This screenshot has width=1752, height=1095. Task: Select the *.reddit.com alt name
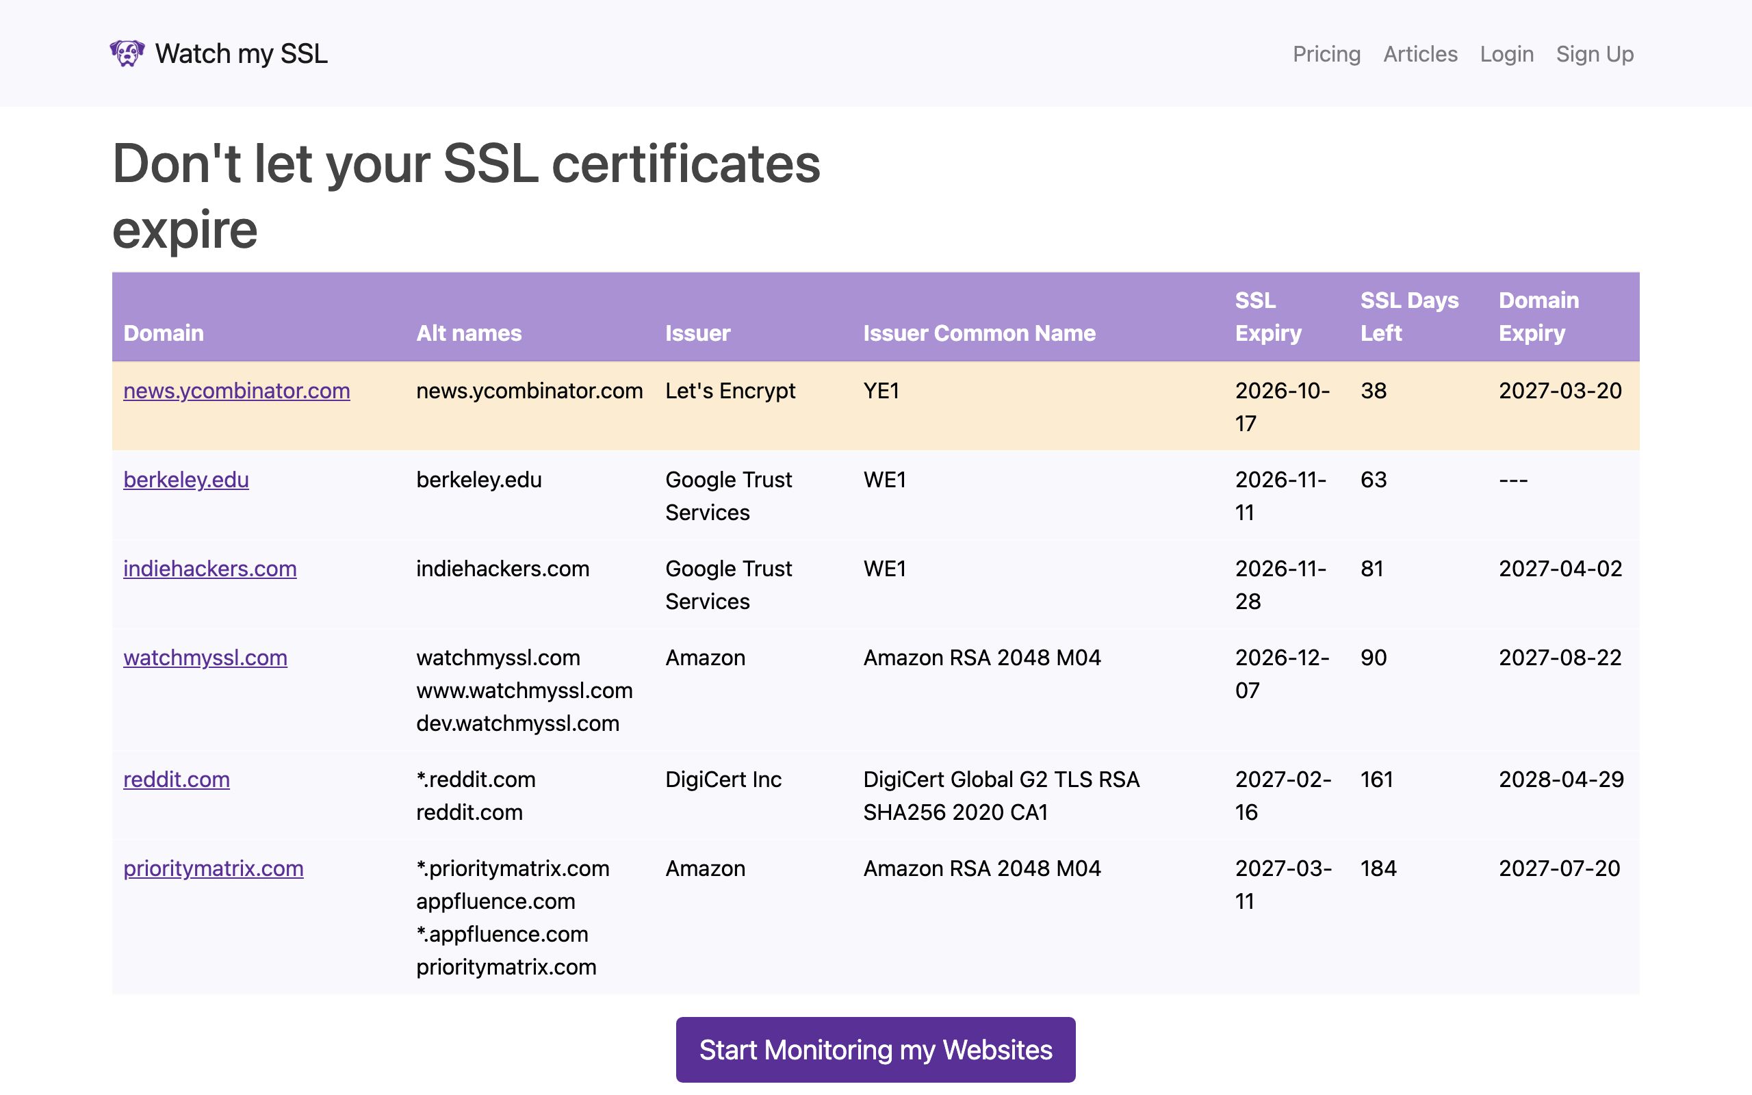[476, 780]
